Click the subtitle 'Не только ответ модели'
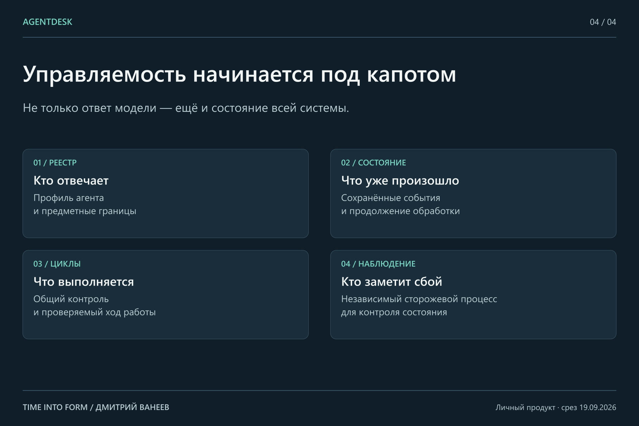Viewport: 639px width, 426px height. (90, 108)
